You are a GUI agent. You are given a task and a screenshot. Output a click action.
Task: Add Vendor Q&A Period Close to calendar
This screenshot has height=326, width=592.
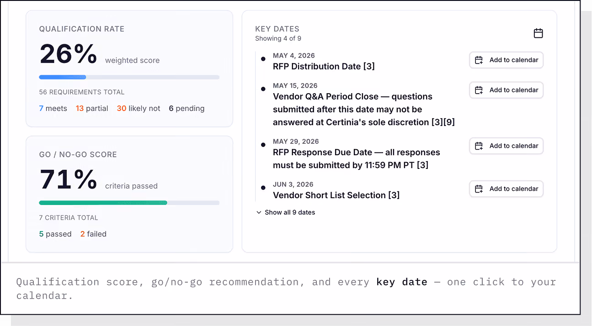tap(506, 90)
